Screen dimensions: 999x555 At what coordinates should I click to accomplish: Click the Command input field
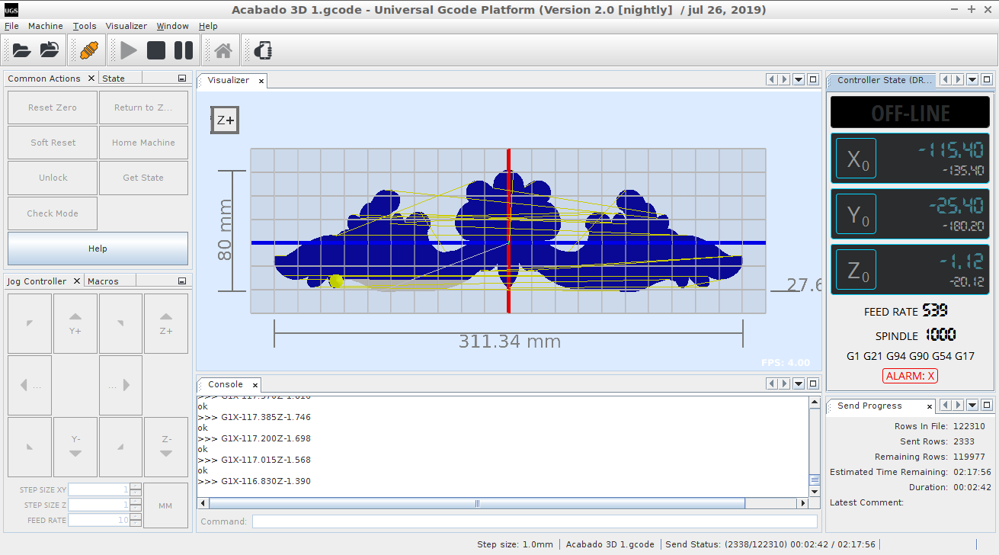[x=534, y=521]
